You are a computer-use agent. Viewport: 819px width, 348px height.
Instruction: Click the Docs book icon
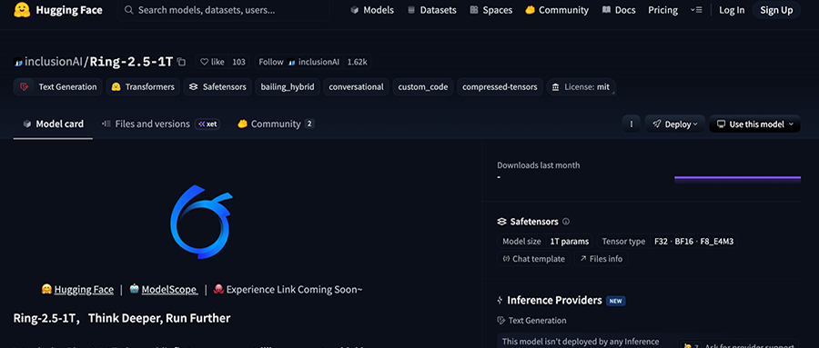pyautogui.click(x=606, y=10)
